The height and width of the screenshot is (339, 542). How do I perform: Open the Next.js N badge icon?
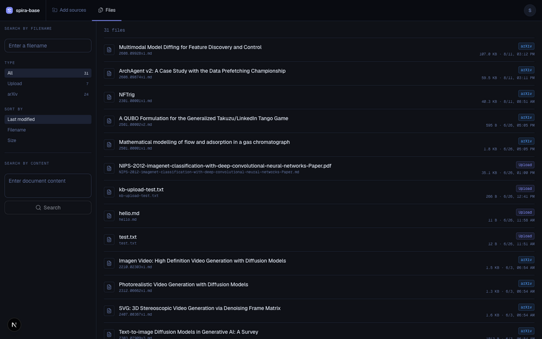(x=14, y=325)
